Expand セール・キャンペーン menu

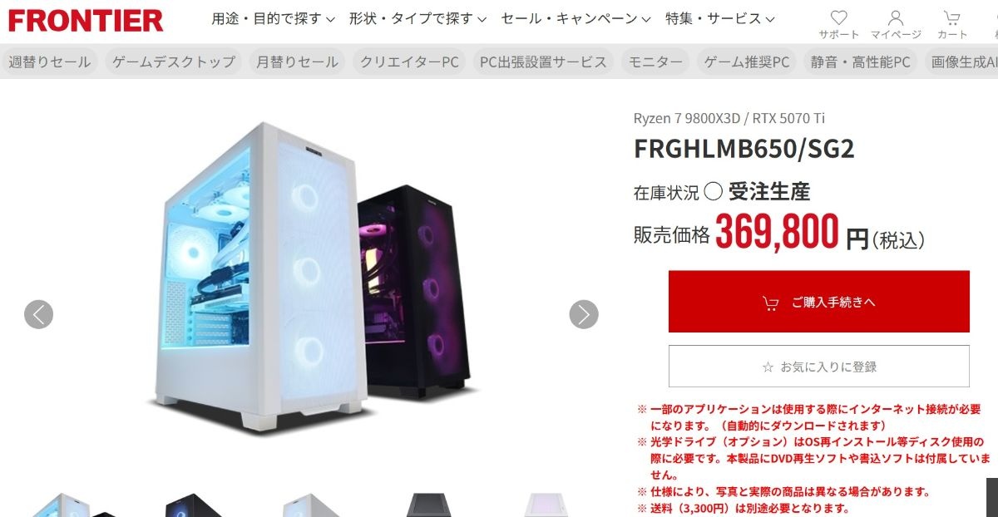click(576, 18)
